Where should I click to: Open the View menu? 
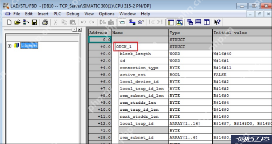[89, 14]
